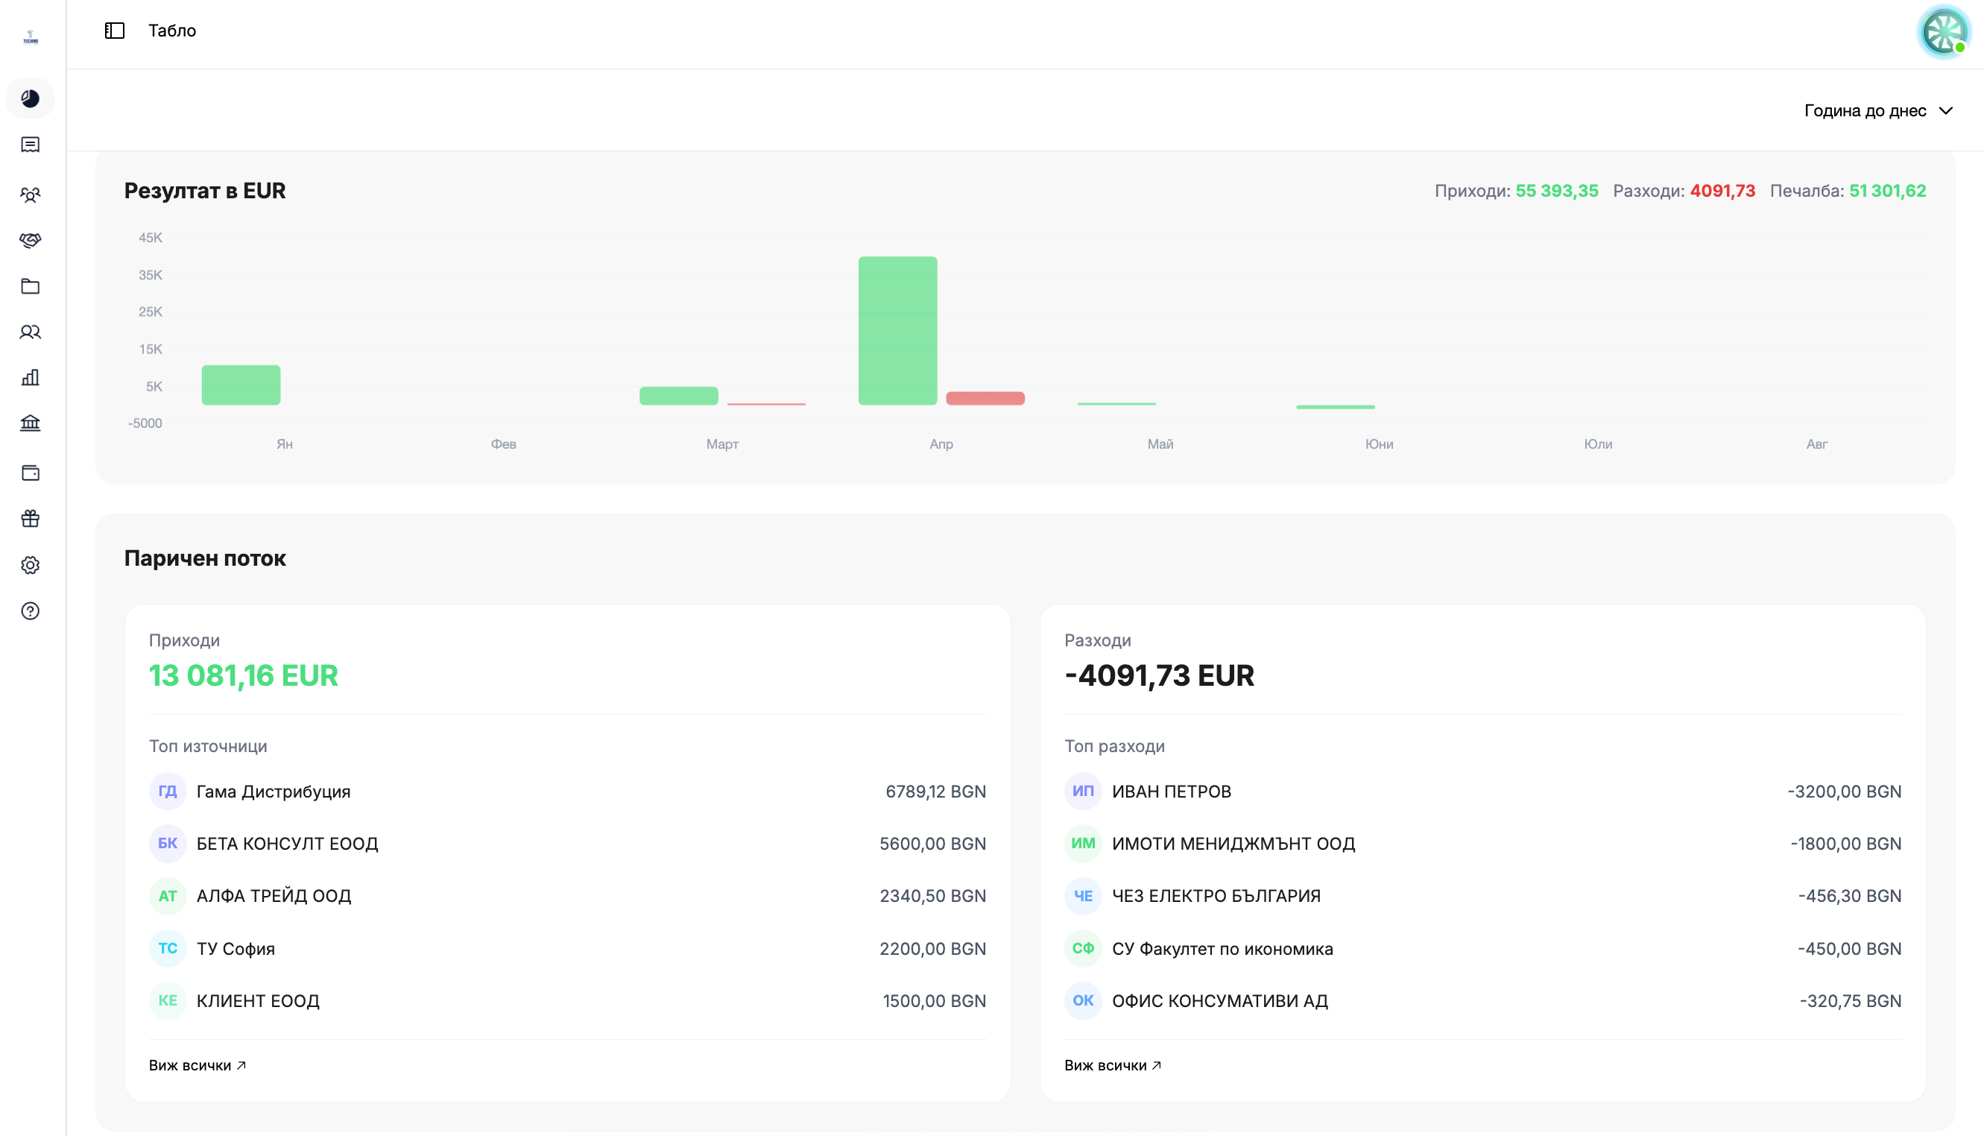
Task: Click the АТ avatar badge
Action: pyautogui.click(x=168, y=896)
